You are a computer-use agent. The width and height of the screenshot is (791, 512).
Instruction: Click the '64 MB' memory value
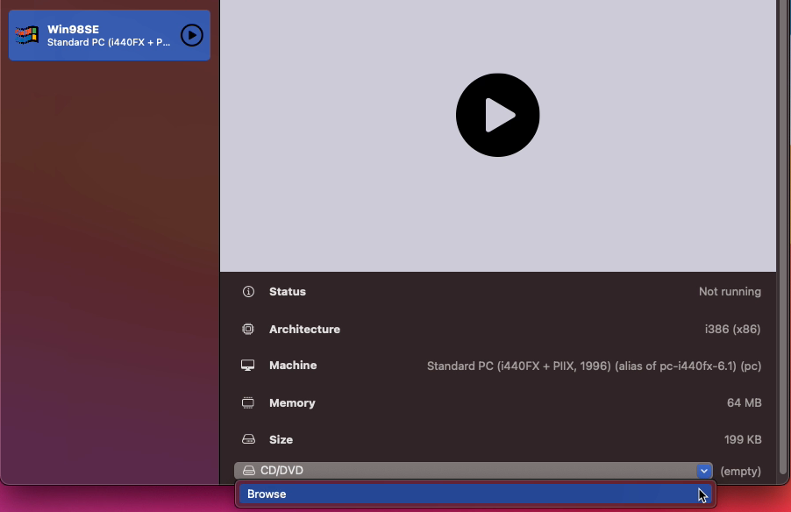click(745, 402)
